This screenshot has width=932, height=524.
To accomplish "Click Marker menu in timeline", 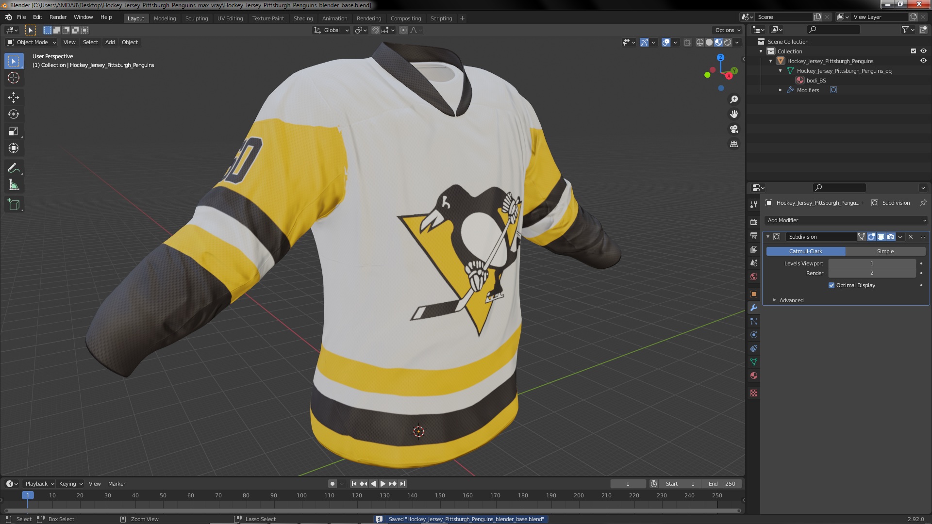I will tap(116, 484).
